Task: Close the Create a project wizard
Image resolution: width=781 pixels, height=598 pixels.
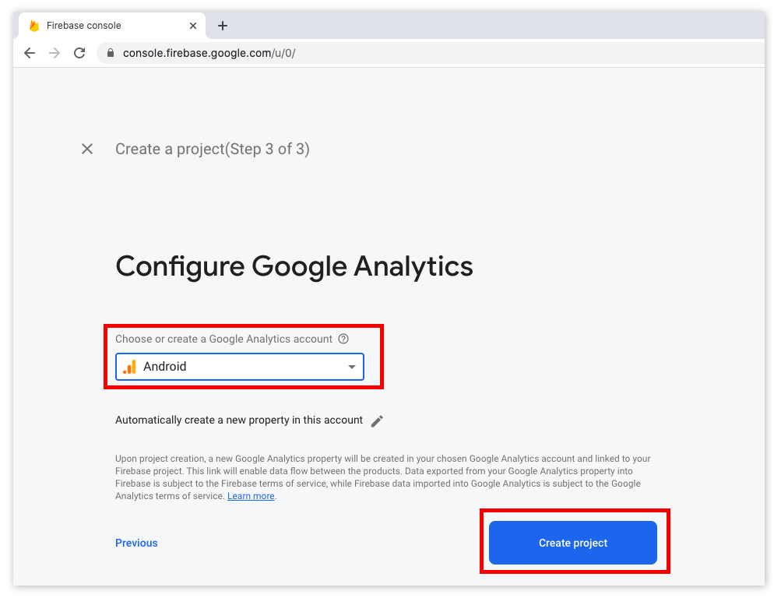Action: click(x=87, y=149)
